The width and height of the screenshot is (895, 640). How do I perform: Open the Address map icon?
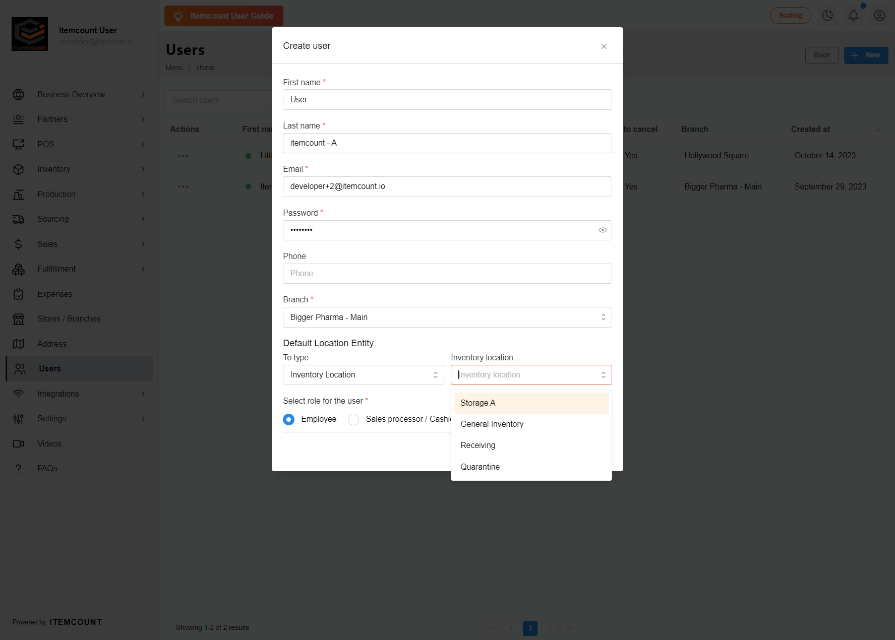pos(19,344)
